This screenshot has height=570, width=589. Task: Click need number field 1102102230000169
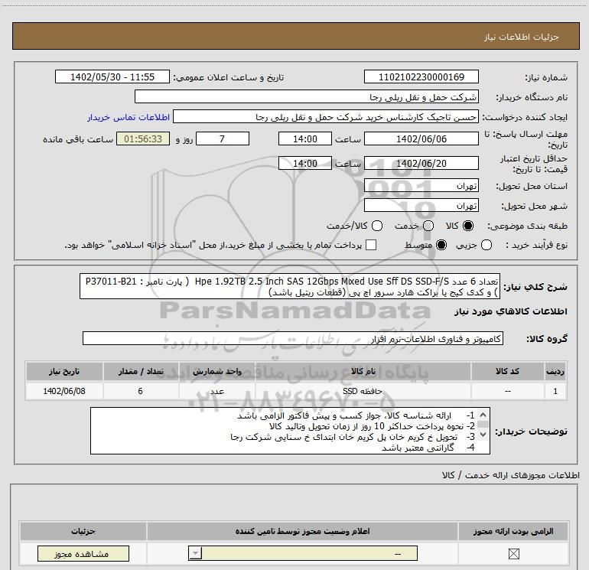421,77
